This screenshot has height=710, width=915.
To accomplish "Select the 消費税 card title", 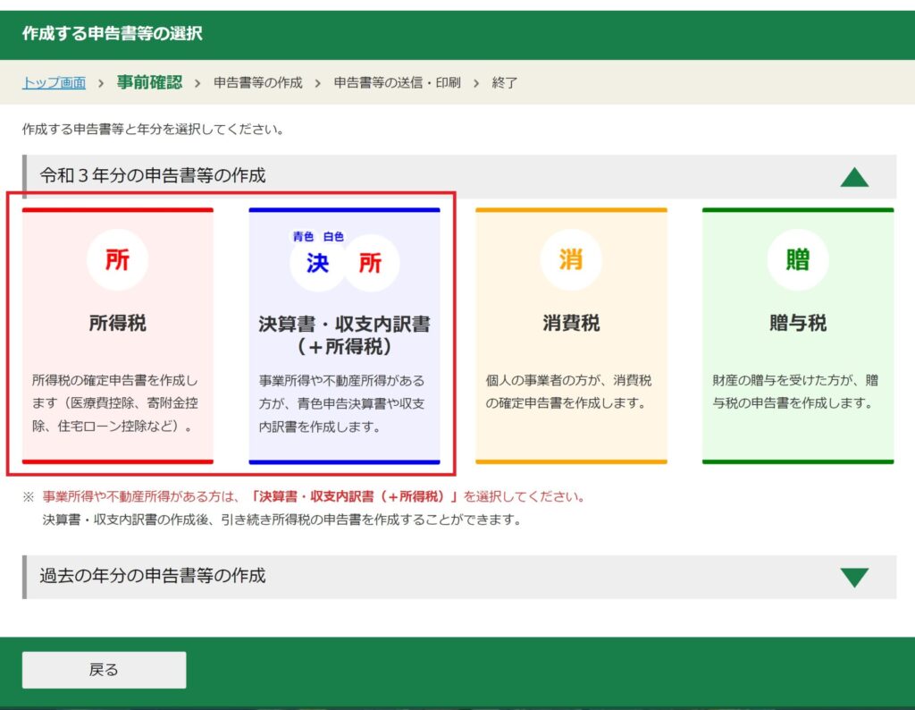I will (x=571, y=323).
